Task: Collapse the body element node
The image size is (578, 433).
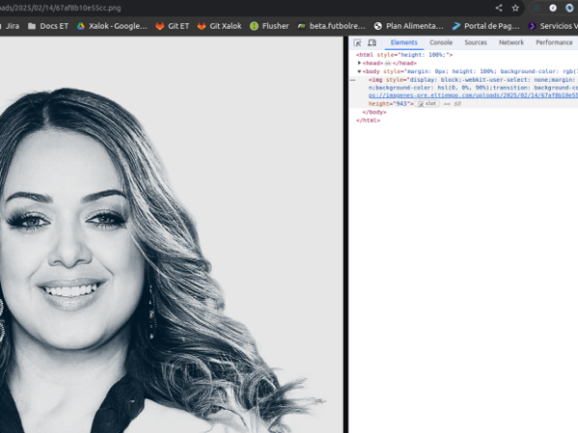Action: [359, 71]
